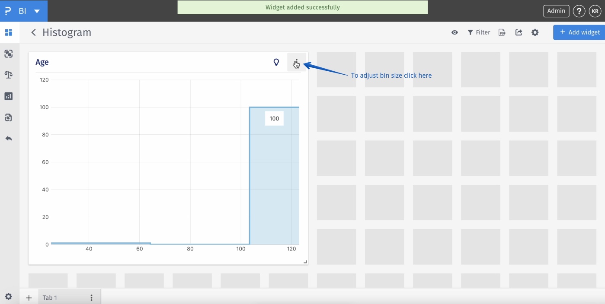Select Tab 1
The height and width of the screenshot is (304, 605).
click(x=50, y=298)
